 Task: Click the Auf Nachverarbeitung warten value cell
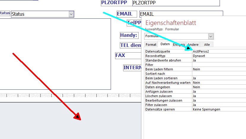pyautogui.click(x=219, y=83)
